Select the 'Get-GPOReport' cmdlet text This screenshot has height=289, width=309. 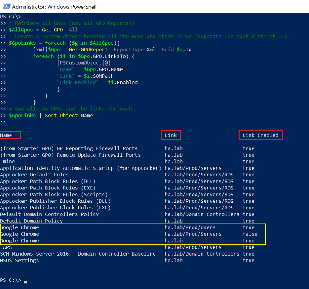click(88, 50)
